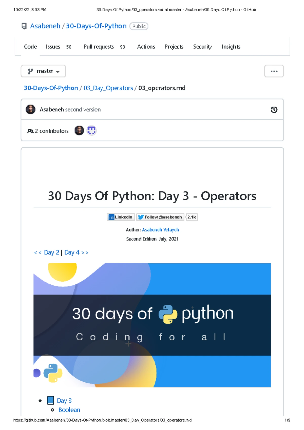Click the 30 days of python banner
Image resolution: width=304 pixels, height=430 pixels.
coord(152,325)
